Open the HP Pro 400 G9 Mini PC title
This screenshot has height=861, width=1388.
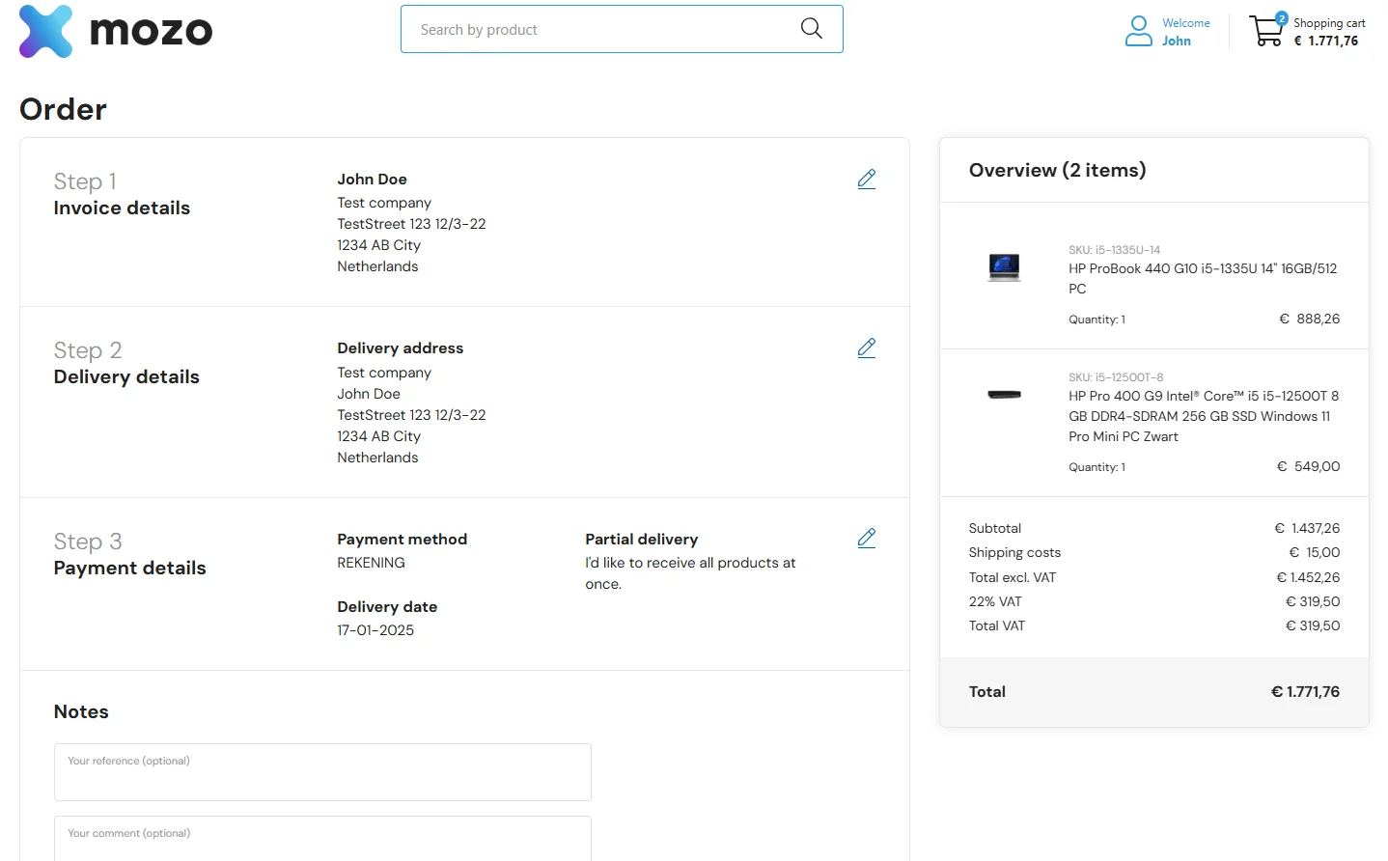(1204, 416)
